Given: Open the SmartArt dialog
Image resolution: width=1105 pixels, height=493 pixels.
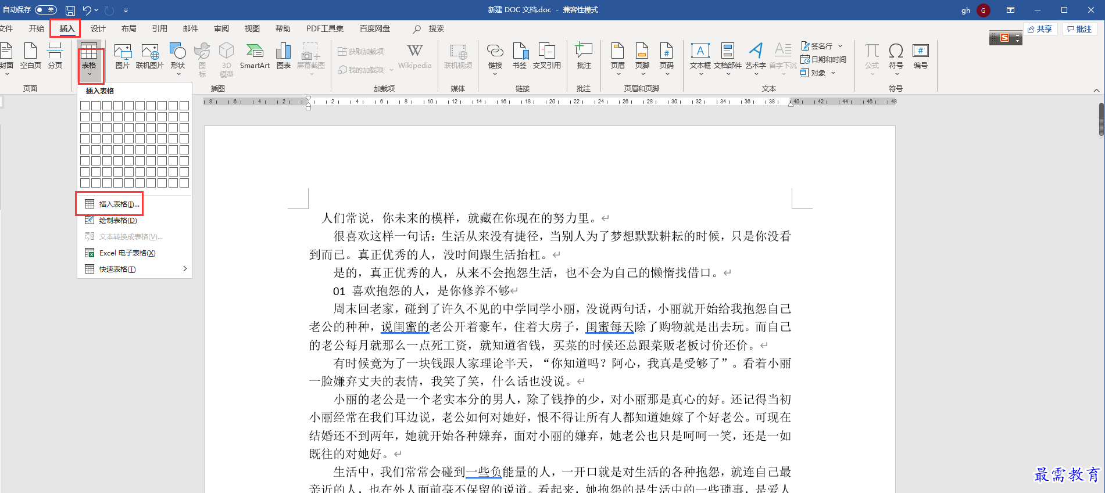Looking at the screenshot, I should (255, 56).
